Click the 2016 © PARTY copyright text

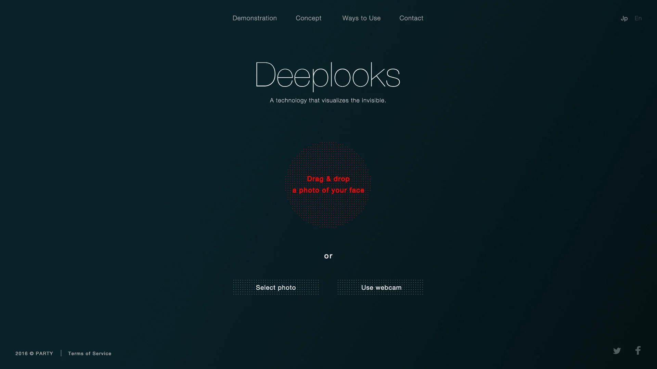pyautogui.click(x=34, y=353)
